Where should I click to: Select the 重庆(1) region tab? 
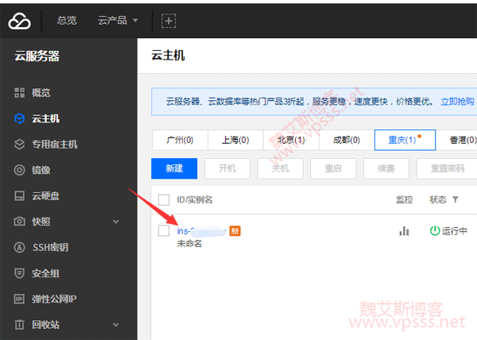pos(405,140)
